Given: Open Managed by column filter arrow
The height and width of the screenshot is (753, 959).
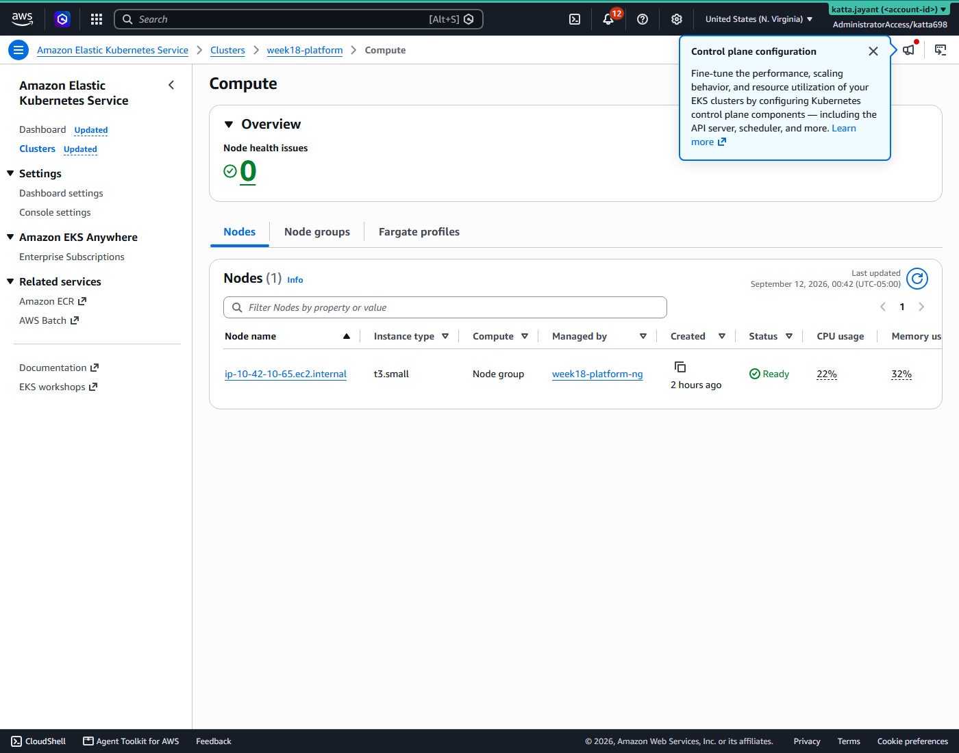Looking at the screenshot, I should [x=643, y=336].
